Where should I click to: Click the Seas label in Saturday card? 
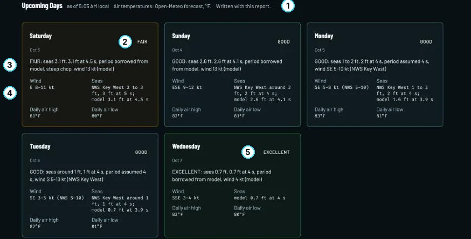97,81
